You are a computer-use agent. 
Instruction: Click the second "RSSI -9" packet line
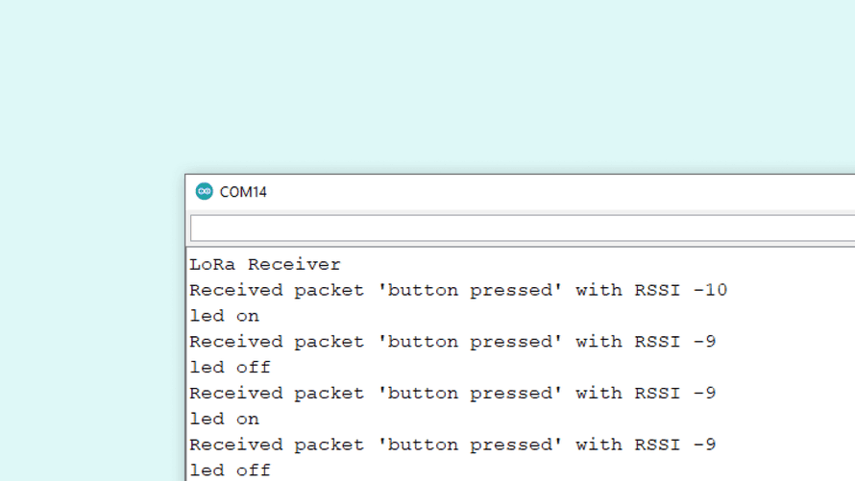coord(452,393)
